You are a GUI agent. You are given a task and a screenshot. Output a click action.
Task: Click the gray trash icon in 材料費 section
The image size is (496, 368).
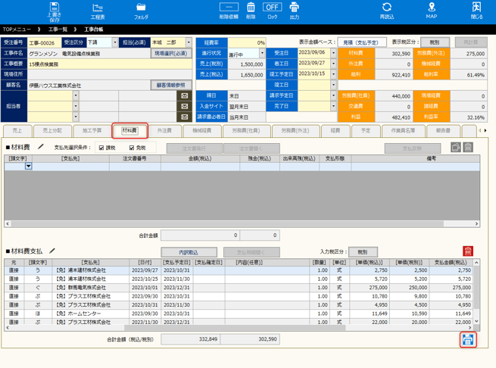coord(468,148)
